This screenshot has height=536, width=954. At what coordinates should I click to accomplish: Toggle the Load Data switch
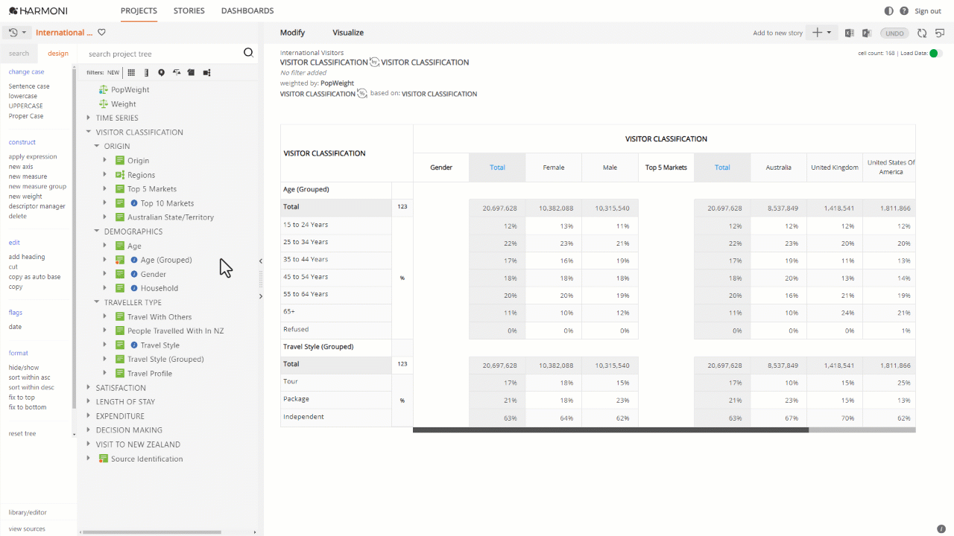coord(936,53)
